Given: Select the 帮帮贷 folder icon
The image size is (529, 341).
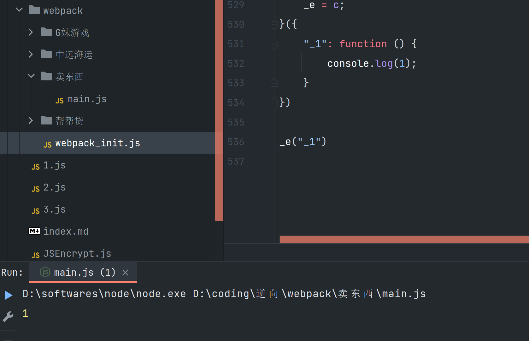Looking at the screenshot, I should coord(46,121).
